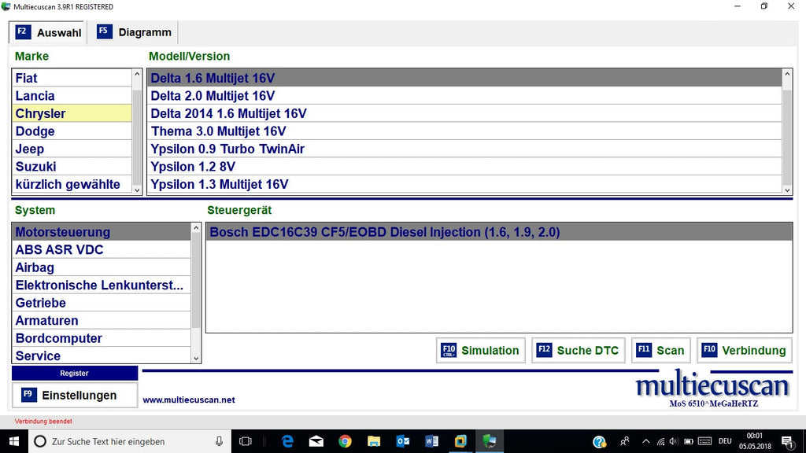The height and width of the screenshot is (453, 806).
Task: Choose Dodge in the brand list
Action: point(72,131)
